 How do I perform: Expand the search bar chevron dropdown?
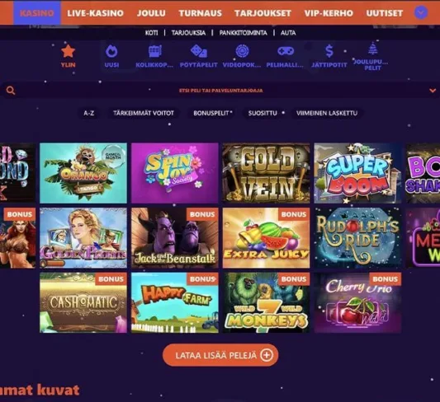point(433,91)
